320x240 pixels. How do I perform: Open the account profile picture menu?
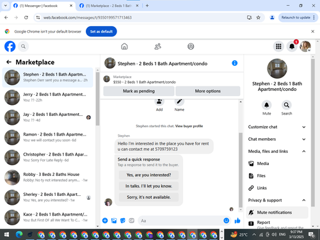[305, 46]
